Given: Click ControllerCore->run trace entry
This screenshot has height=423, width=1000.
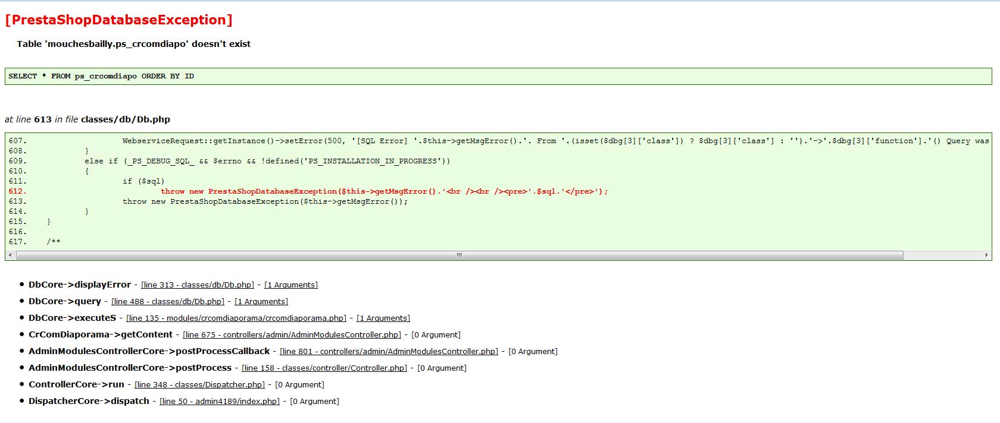Looking at the screenshot, I should [x=76, y=384].
